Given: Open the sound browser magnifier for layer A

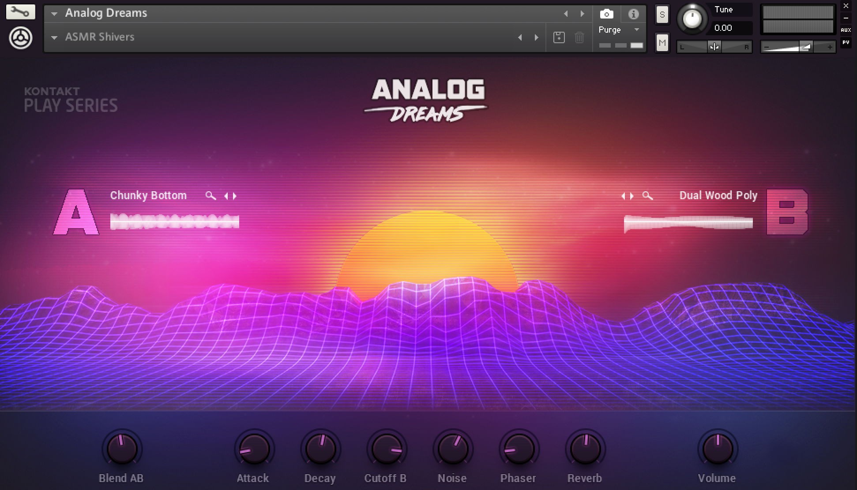Looking at the screenshot, I should pyautogui.click(x=210, y=196).
